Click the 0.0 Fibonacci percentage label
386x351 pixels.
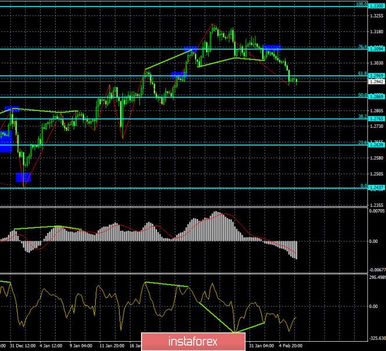click(363, 186)
